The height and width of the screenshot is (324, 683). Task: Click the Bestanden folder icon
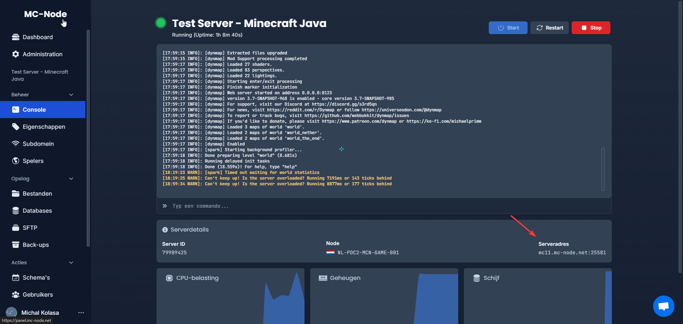click(x=16, y=193)
